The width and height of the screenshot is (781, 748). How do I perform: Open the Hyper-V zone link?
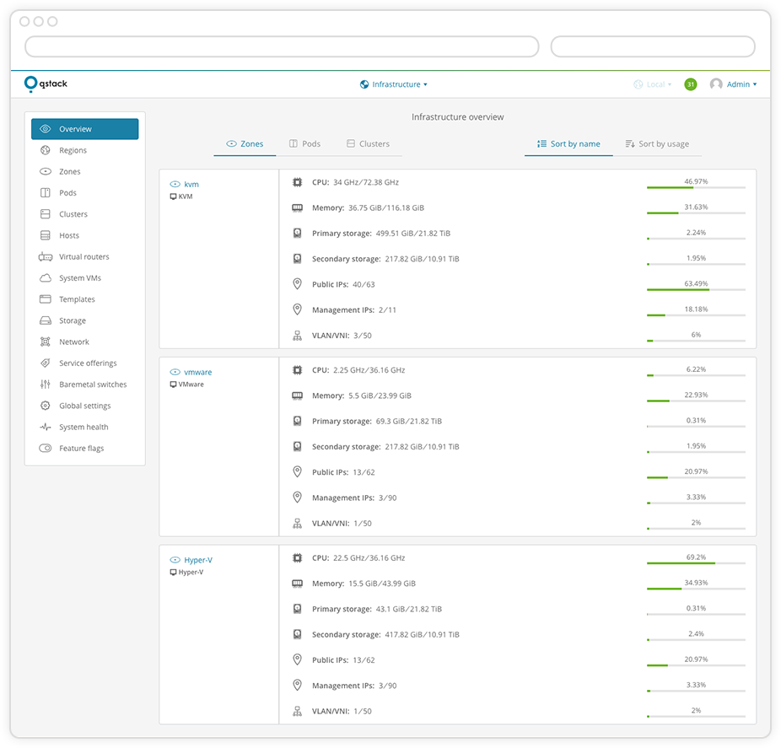[x=198, y=560]
